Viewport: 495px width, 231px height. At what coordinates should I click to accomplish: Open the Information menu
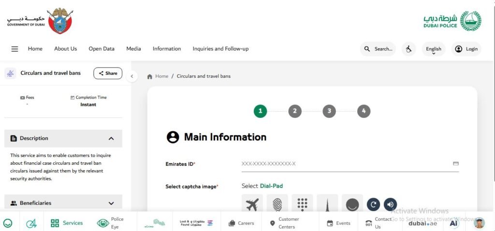[167, 49]
